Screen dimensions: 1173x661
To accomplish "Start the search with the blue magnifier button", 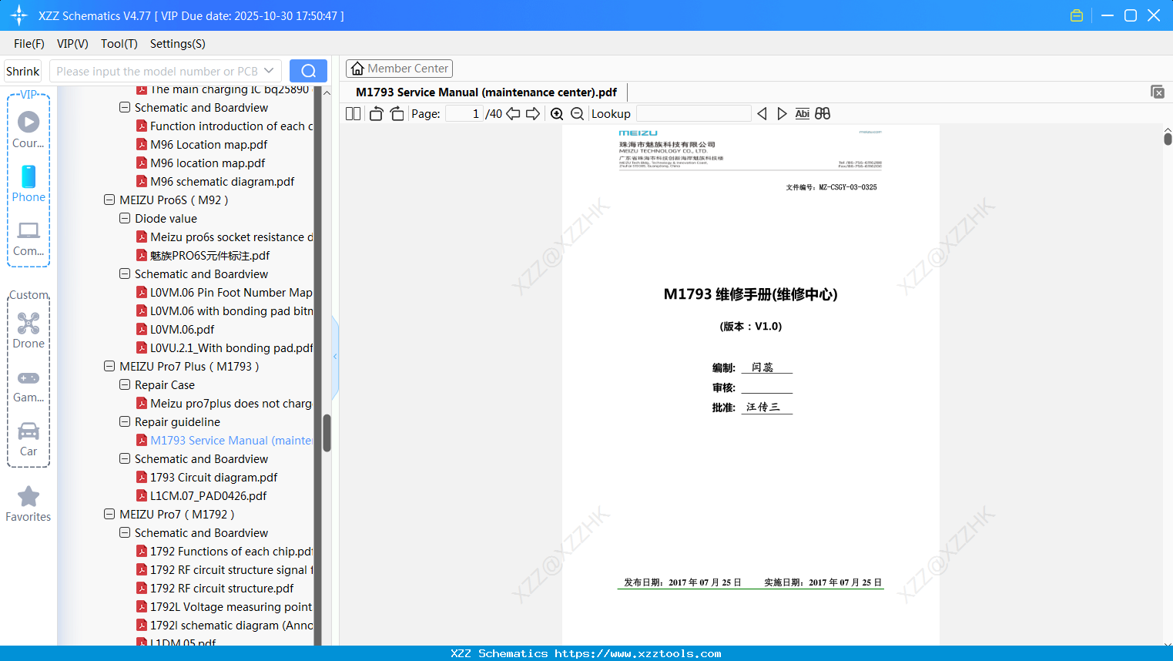I will click(x=308, y=70).
